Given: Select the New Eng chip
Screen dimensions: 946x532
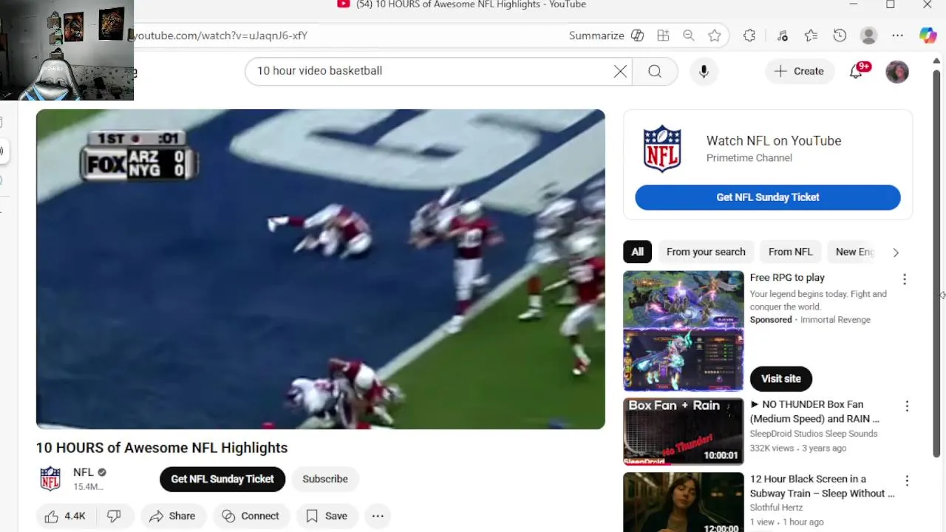Looking at the screenshot, I should point(854,252).
